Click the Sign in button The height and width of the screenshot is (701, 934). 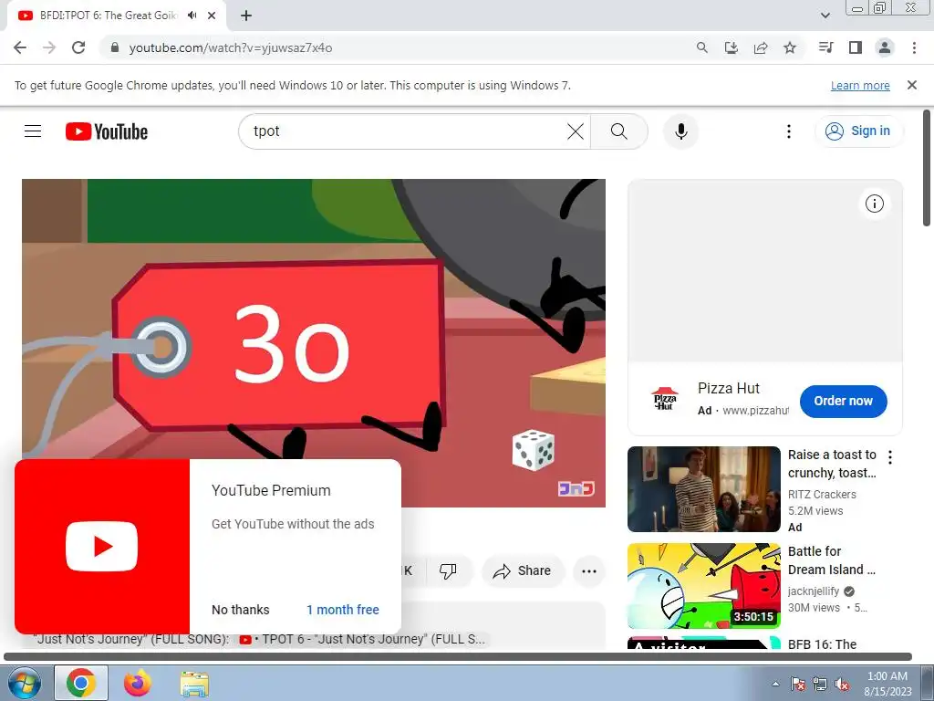click(x=858, y=131)
